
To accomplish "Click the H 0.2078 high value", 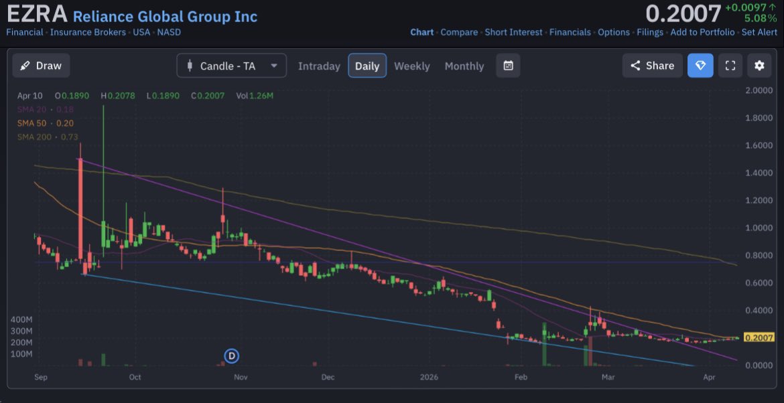I will tap(117, 96).
